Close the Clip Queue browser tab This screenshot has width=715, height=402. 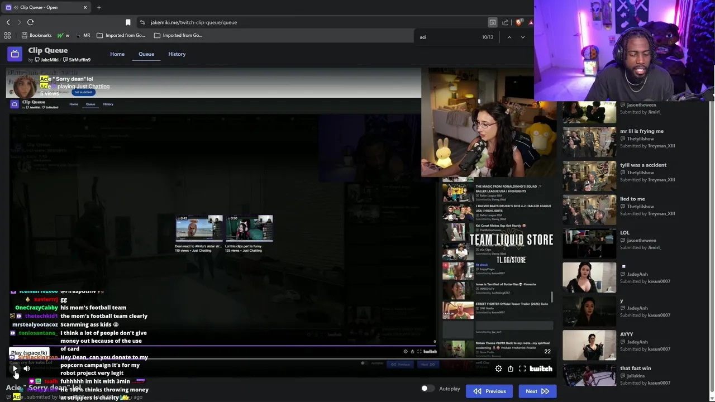[85, 7]
